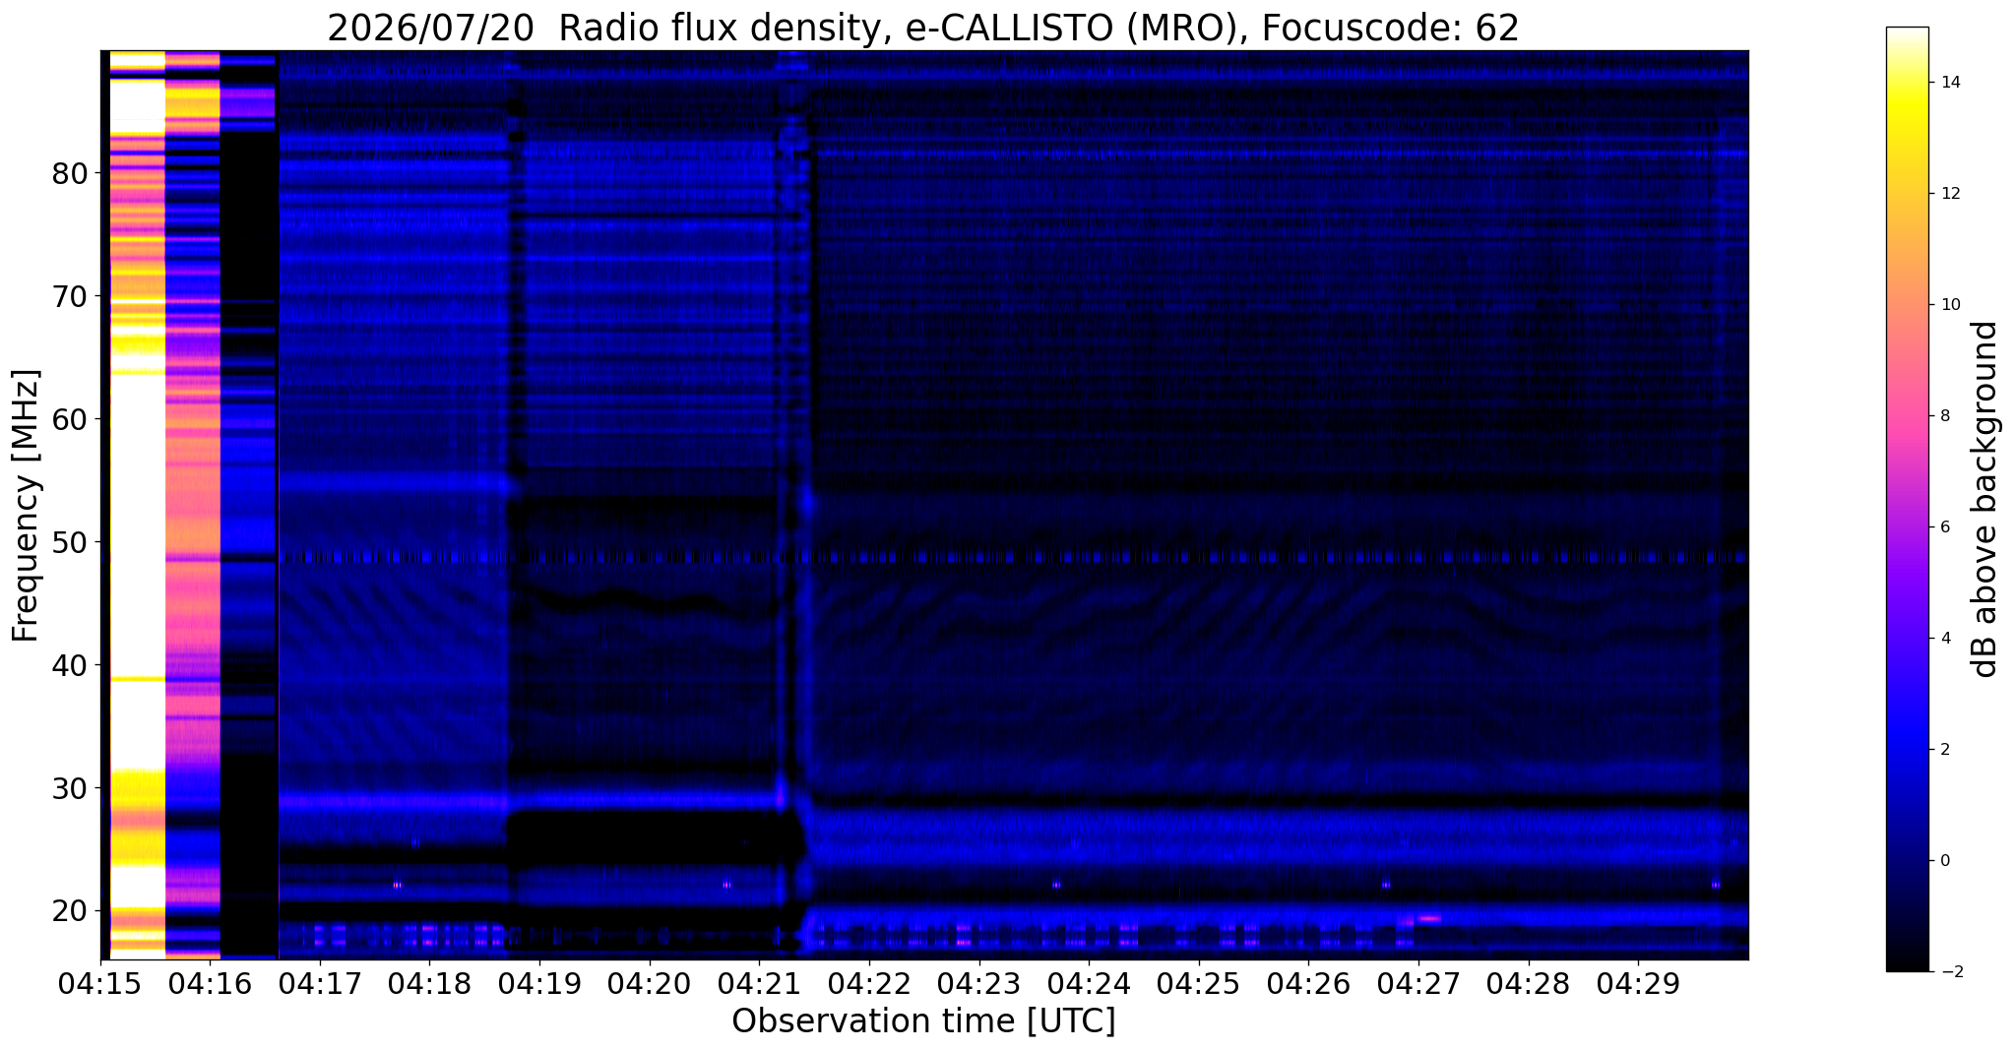The width and height of the screenshot is (2015, 1050).
Task: Click the 'Frequency [MHz]' axis label
Action: [x=27, y=505]
